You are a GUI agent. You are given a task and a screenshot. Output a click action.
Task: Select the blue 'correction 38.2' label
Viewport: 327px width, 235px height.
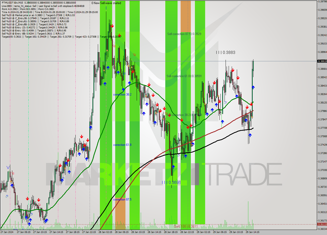tap(122, 95)
